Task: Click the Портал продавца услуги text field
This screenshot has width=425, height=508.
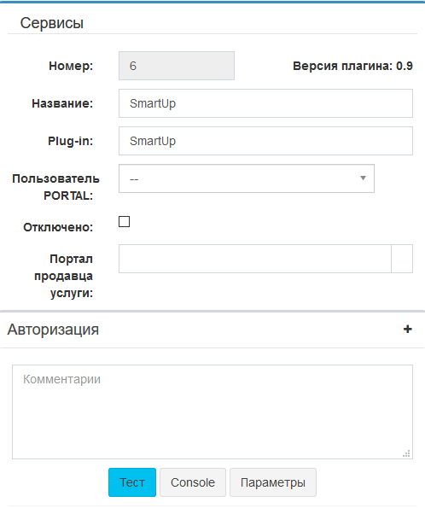Action: pyautogui.click(x=255, y=259)
